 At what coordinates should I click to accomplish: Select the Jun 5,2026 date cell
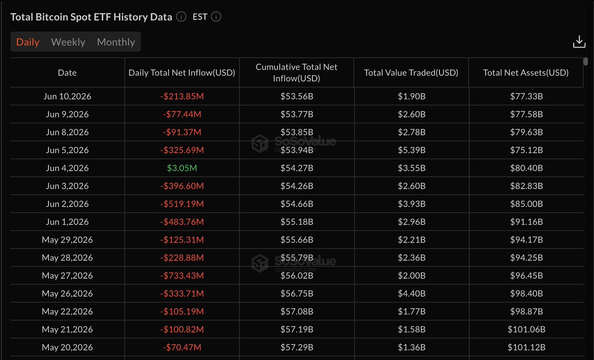point(67,150)
